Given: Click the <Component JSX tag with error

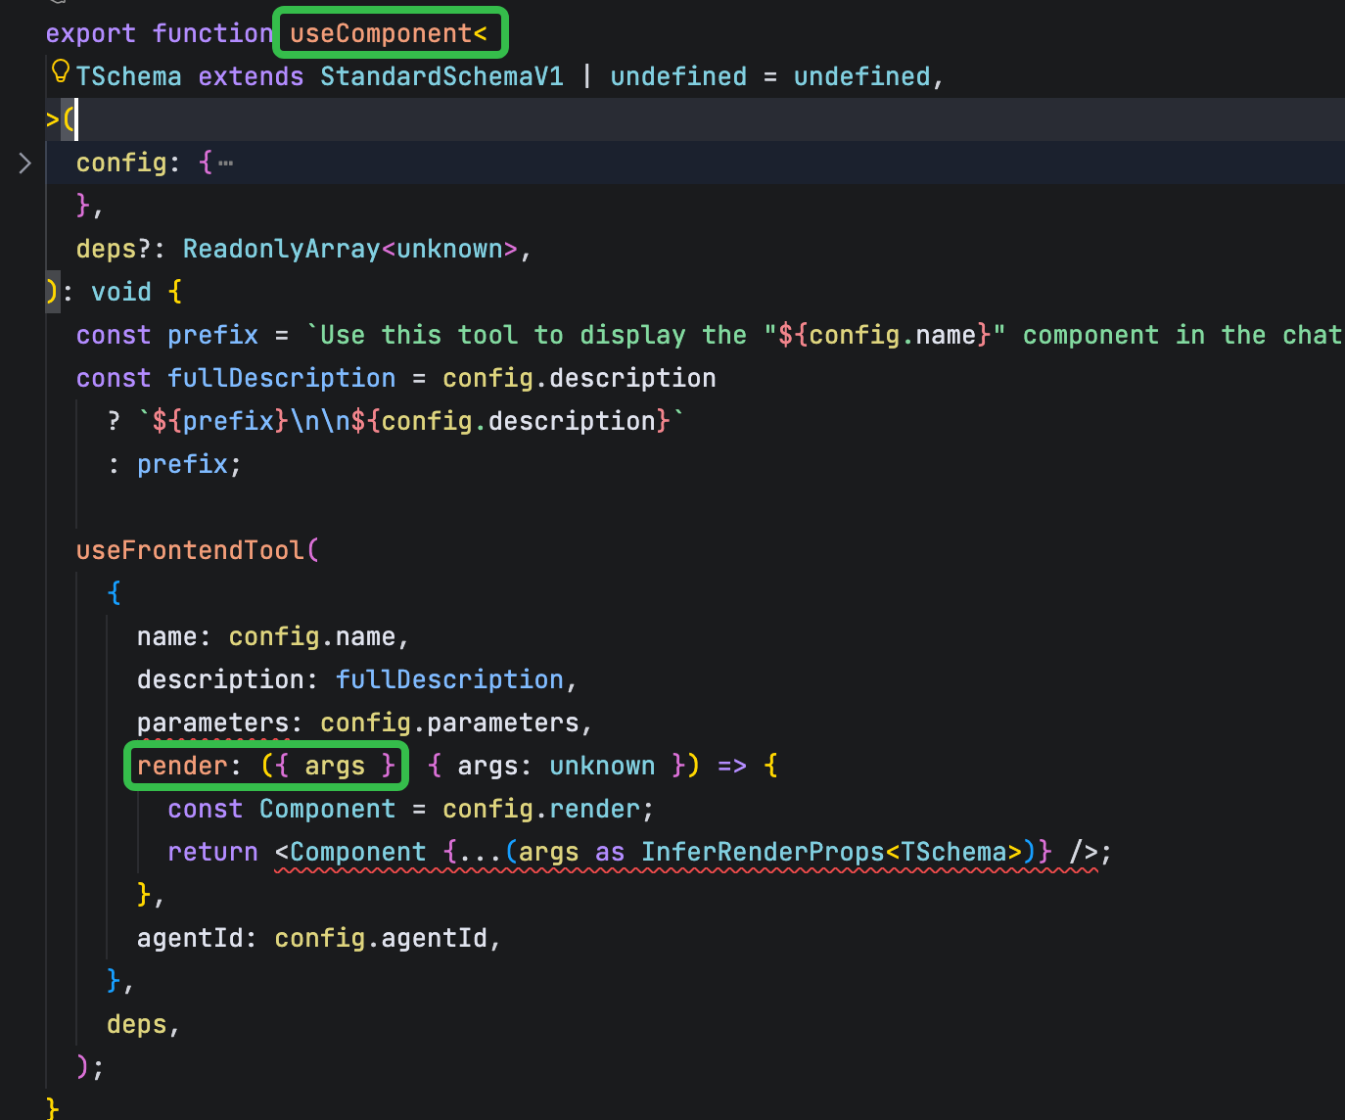Looking at the screenshot, I should tap(350, 852).
